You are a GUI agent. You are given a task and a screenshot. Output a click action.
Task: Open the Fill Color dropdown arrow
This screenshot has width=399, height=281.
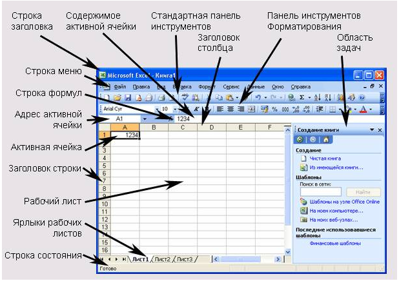(x=355, y=110)
